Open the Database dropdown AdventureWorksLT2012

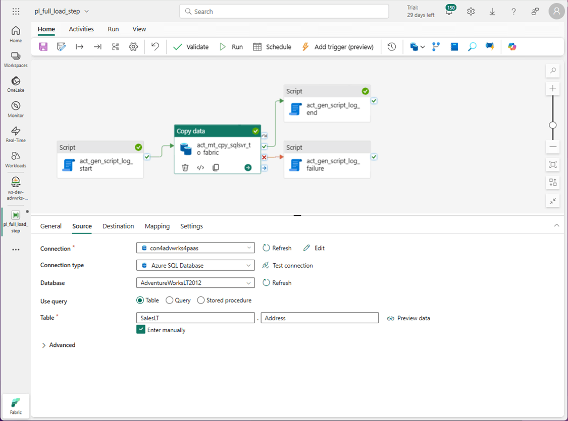tap(195, 282)
